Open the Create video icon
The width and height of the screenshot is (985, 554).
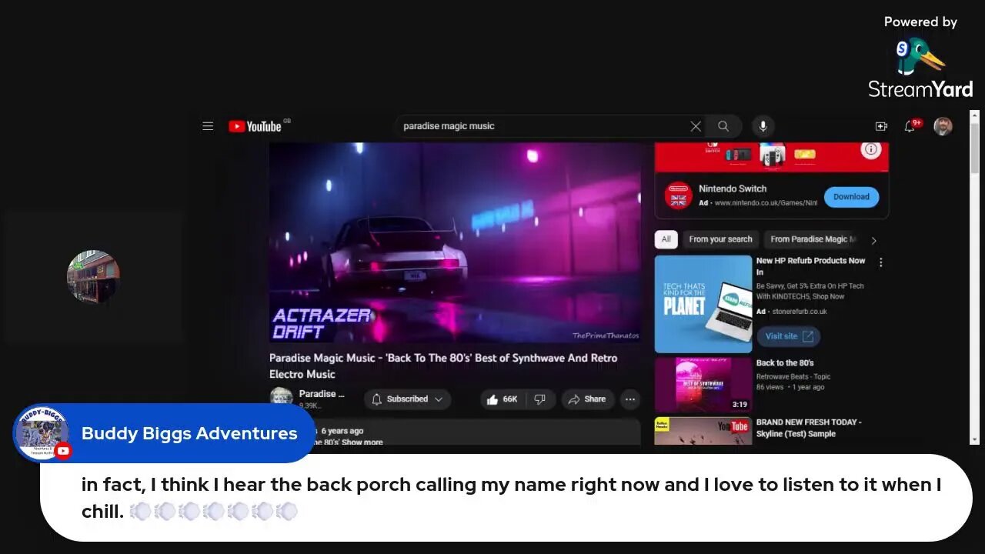(x=882, y=126)
